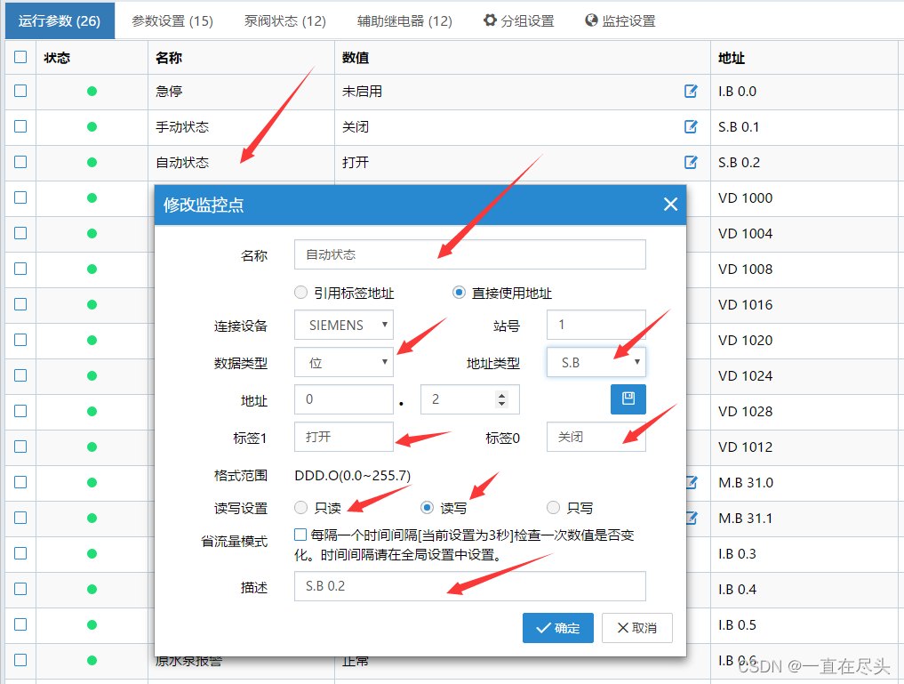Image resolution: width=904 pixels, height=684 pixels.
Task: Click the 标签1 field with 打开
Action: [344, 437]
